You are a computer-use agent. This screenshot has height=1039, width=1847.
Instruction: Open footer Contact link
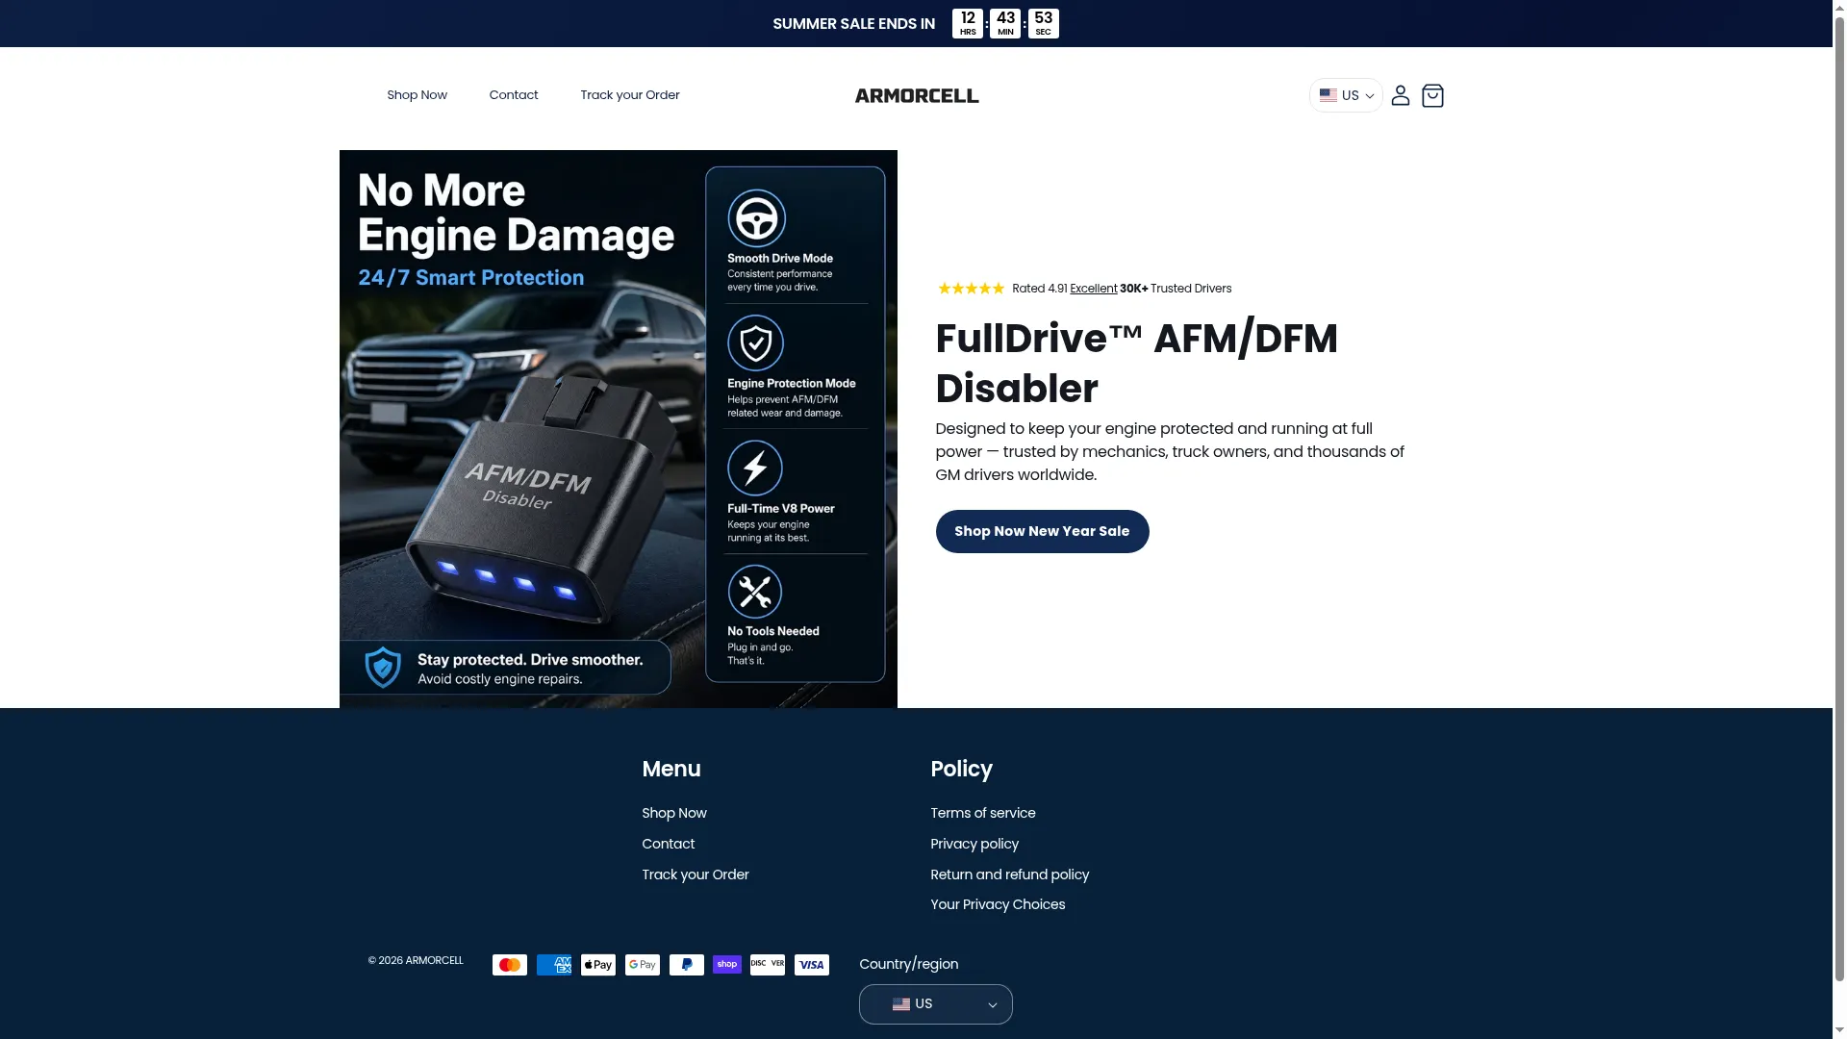669,844
